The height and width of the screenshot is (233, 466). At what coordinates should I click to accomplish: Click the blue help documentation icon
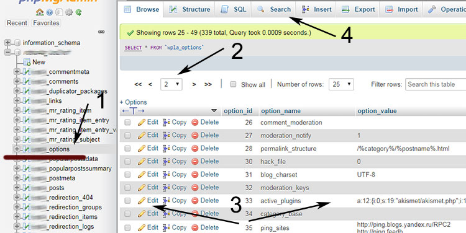click(49, 12)
